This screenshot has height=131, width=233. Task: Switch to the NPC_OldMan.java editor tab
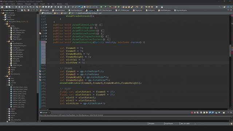122,10
